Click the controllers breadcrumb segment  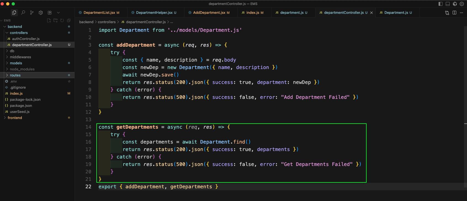click(x=107, y=22)
